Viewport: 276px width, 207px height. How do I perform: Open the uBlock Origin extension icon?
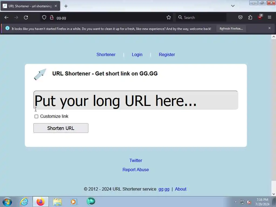[x=260, y=17]
